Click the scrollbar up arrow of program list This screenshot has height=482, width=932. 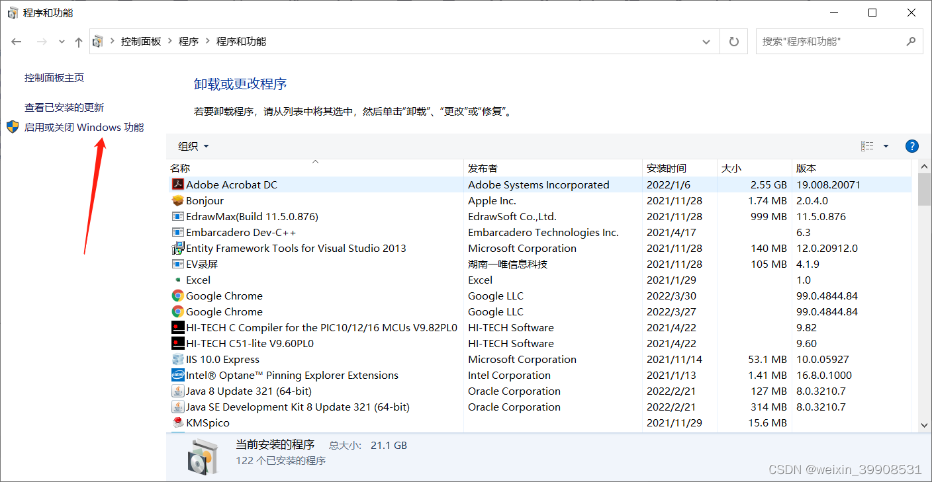coord(924,166)
